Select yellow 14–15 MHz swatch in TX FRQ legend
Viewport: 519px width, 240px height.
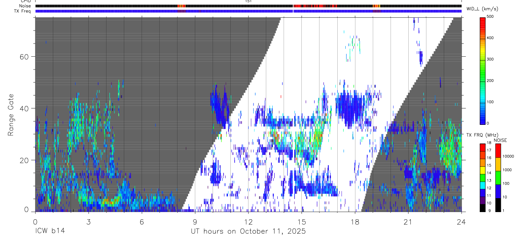(x=483, y=170)
